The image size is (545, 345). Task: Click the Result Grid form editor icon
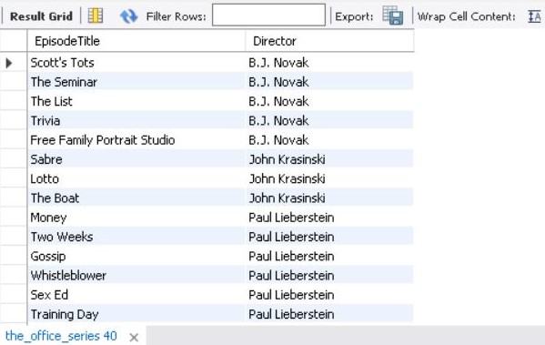coord(96,15)
